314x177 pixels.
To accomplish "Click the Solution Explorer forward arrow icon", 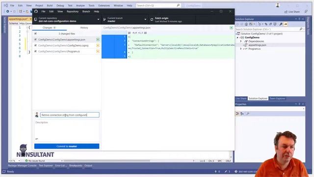I will 242,24.
